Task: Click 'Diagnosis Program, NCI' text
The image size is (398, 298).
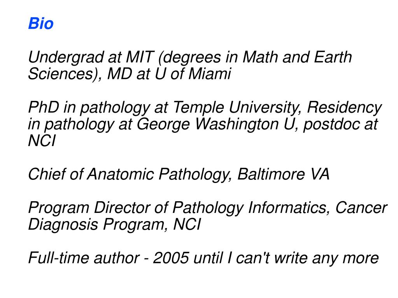Action: pyautogui.click(x=114, y=225)
